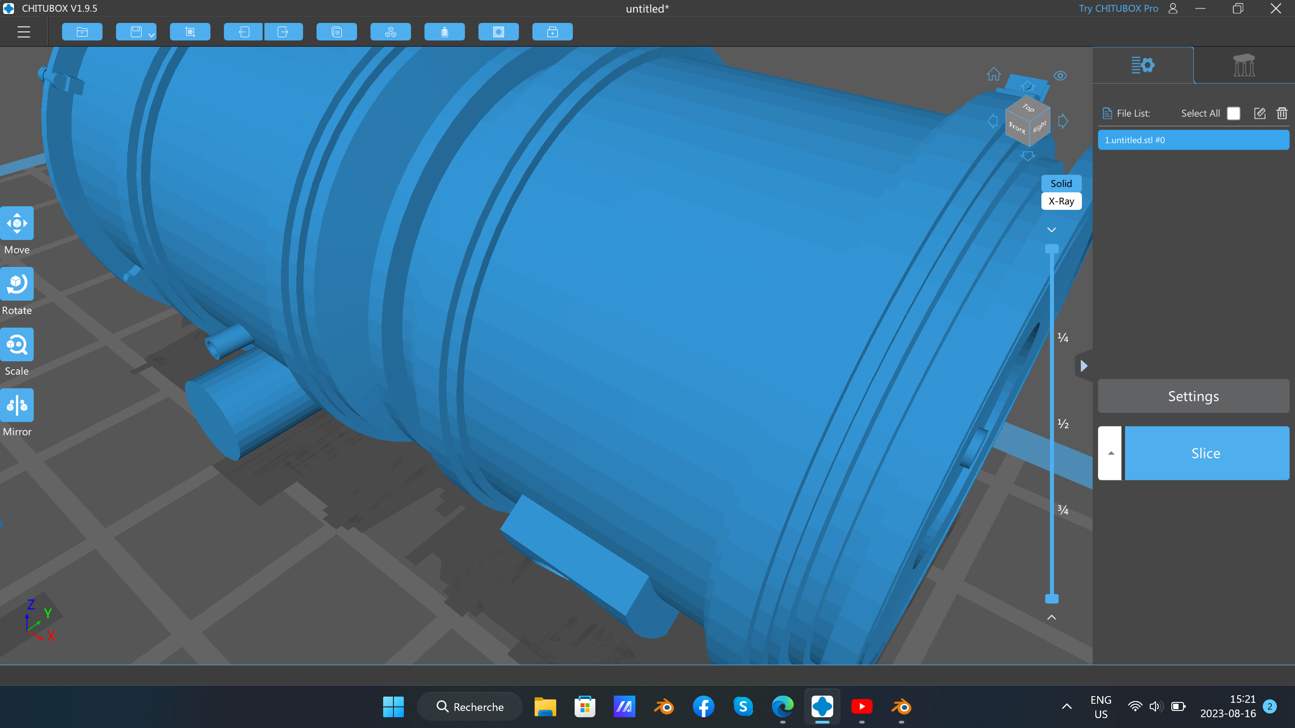
Task: Switch to X-Ray view mode
Action: pyautogui.click(x=1061, y=201)
